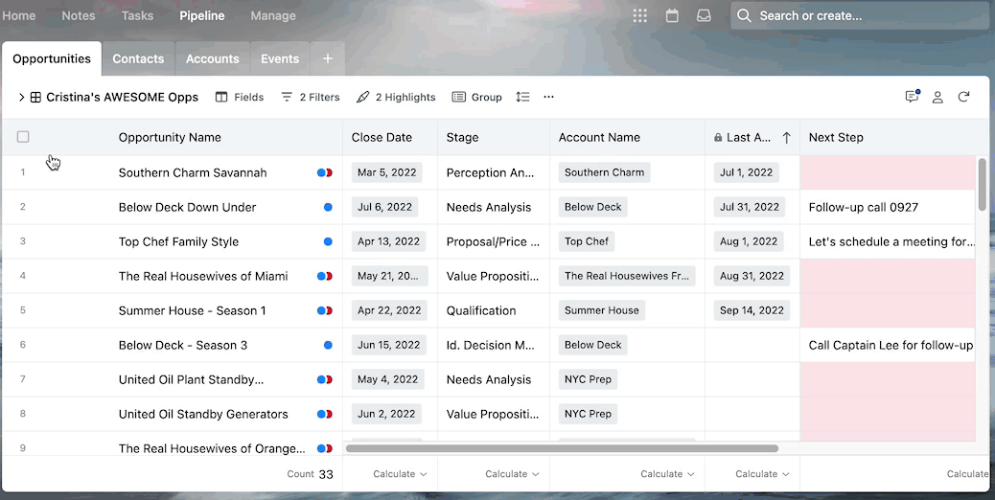This screenshot has width=995, height=500.
Task: Click the horizontal scrollbar thumb
Action: pyautogui.click(x=562, y=448)
